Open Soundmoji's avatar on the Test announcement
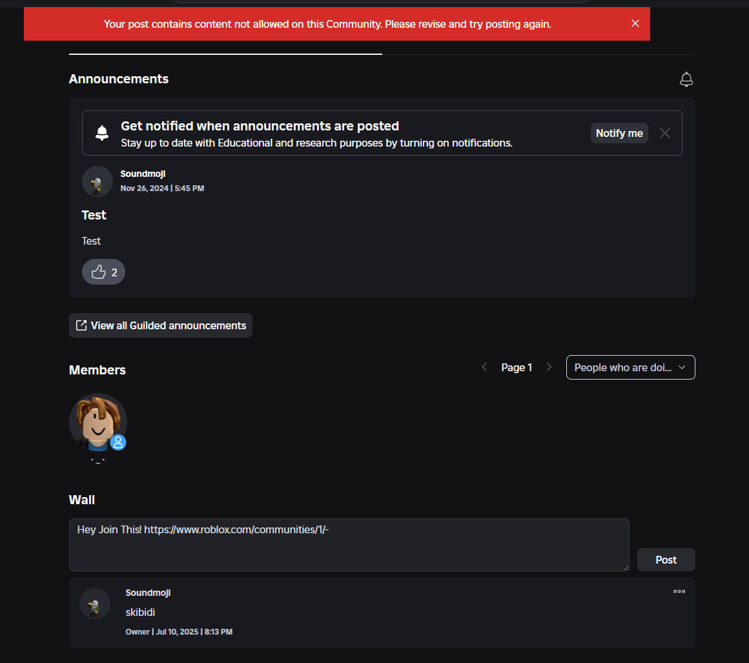Viewport: 749px width, 663px height. click(97, 181)
